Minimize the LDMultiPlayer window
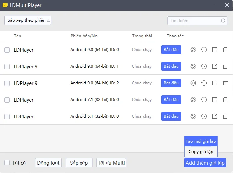The width and height of the screenshot is (233, 173). tap(216, 5)
